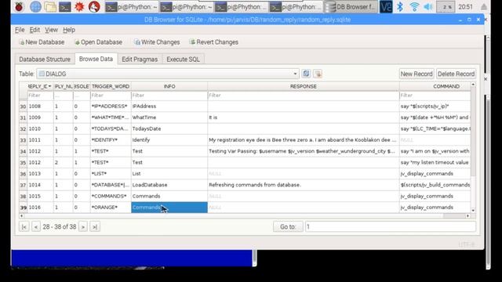Screen dimensions: 502x282
Task: Click New Database toolbar button
Action: 42,42
